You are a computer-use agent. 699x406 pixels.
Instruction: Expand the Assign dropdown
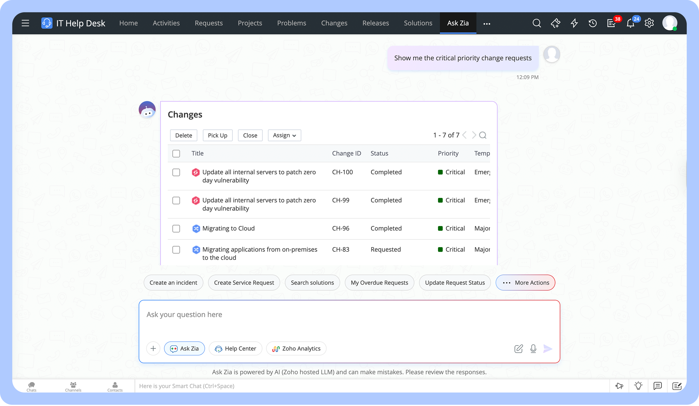click(x=284, y=136)
